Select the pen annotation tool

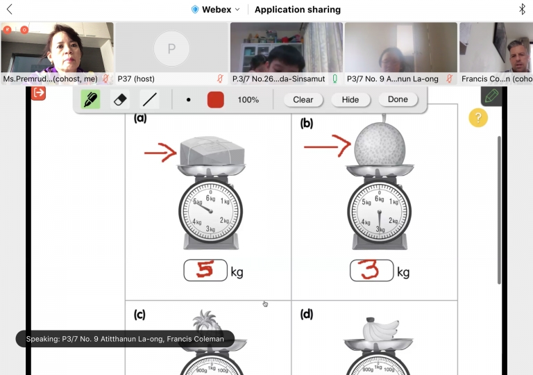coord(90,99)
